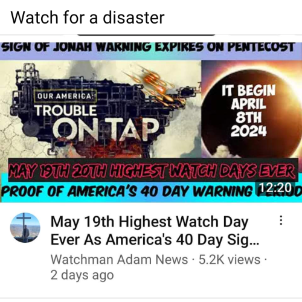Click the 12:20 duration badge
302x302 pixels.
(276, 187)
